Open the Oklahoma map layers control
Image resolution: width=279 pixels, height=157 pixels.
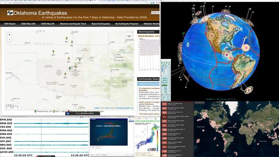pyautogui.click(x=129, y=36)
